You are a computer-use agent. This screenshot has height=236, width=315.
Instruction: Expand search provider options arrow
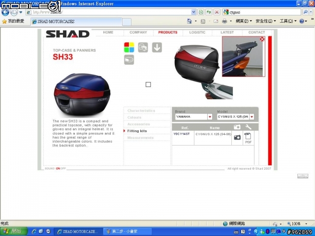click(311, 12)
